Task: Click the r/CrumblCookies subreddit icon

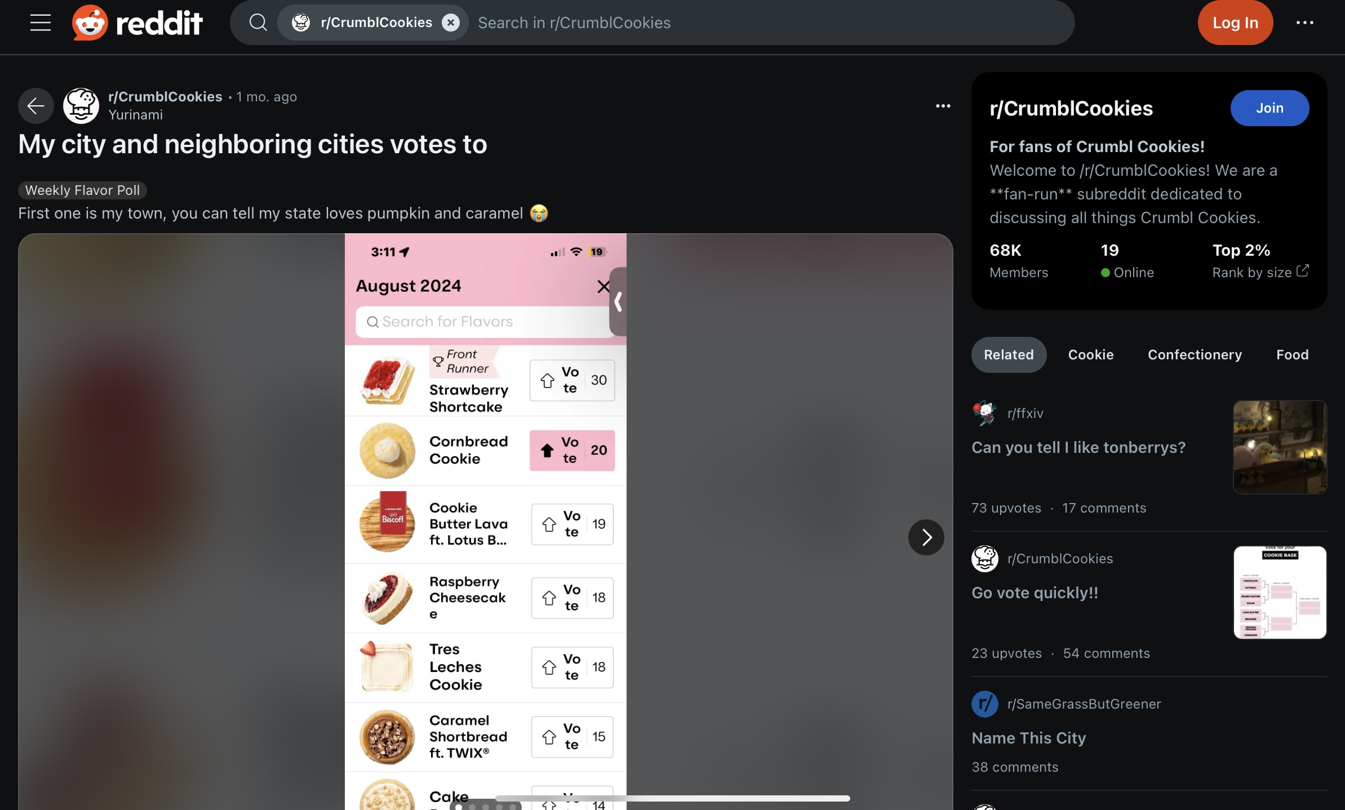Action: (x=82, y=105)
